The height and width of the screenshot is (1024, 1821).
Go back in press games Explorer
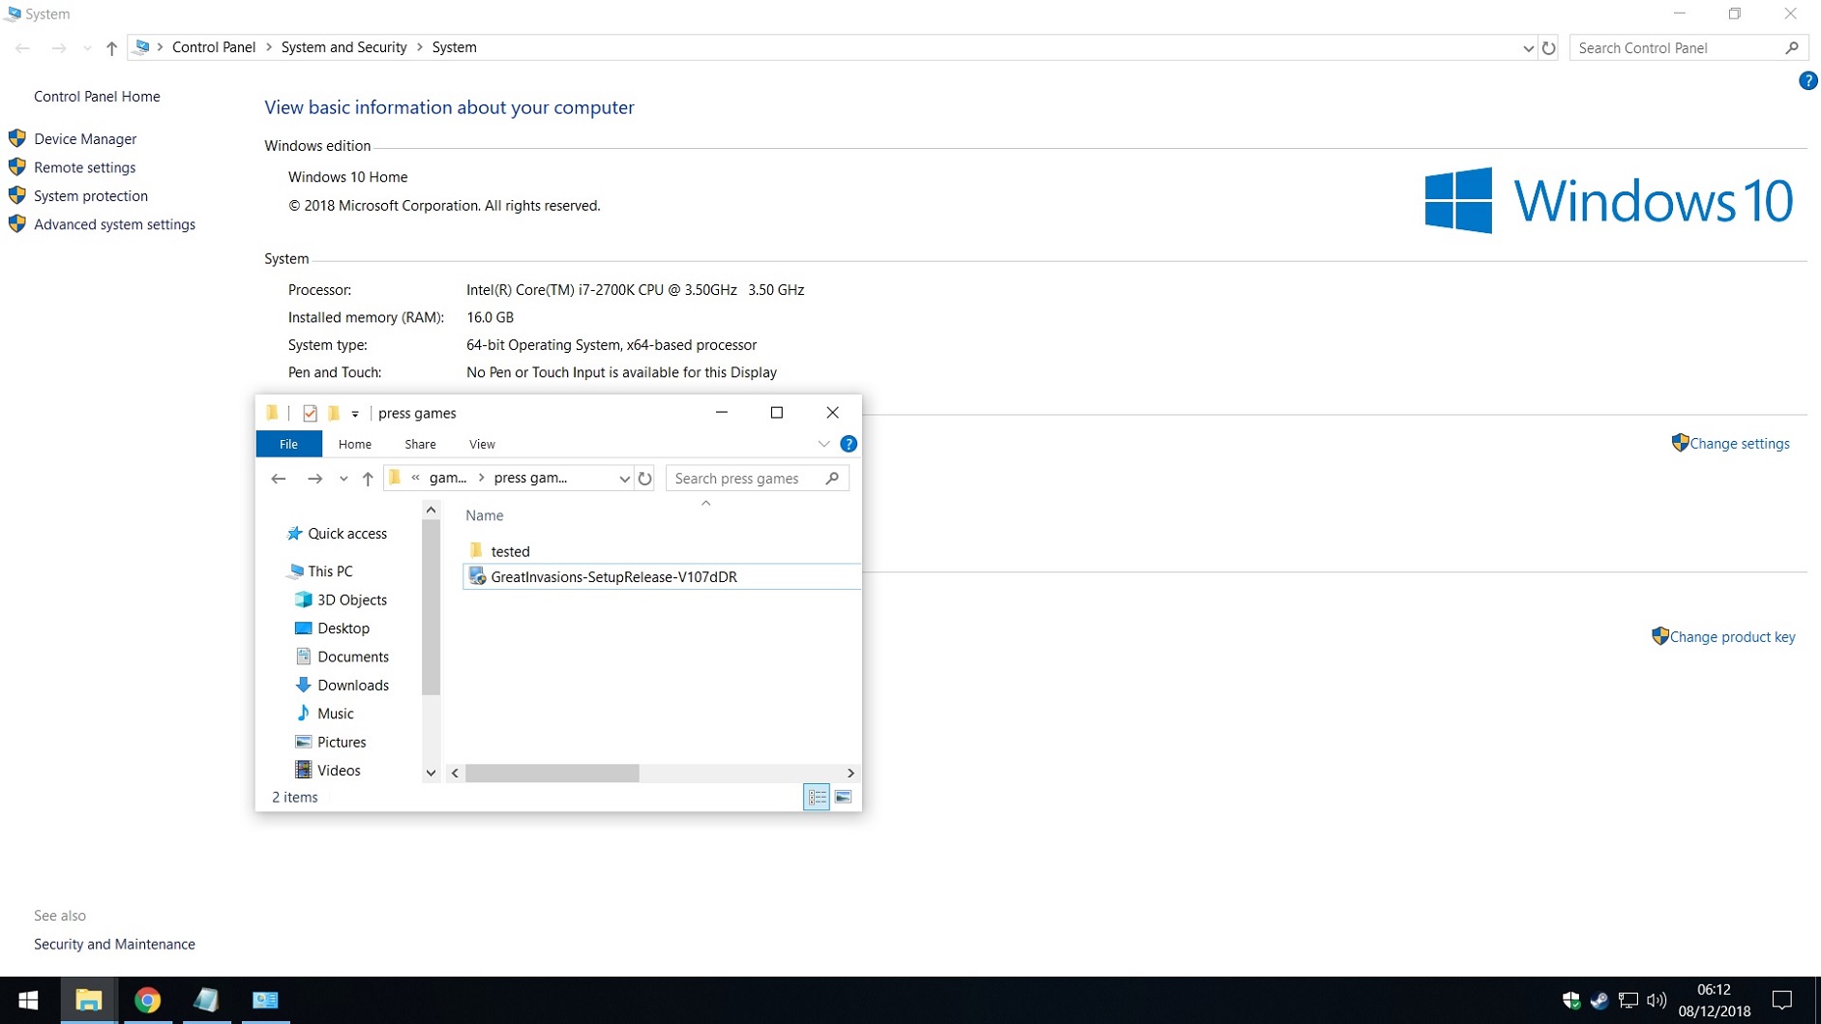[279, 479]
